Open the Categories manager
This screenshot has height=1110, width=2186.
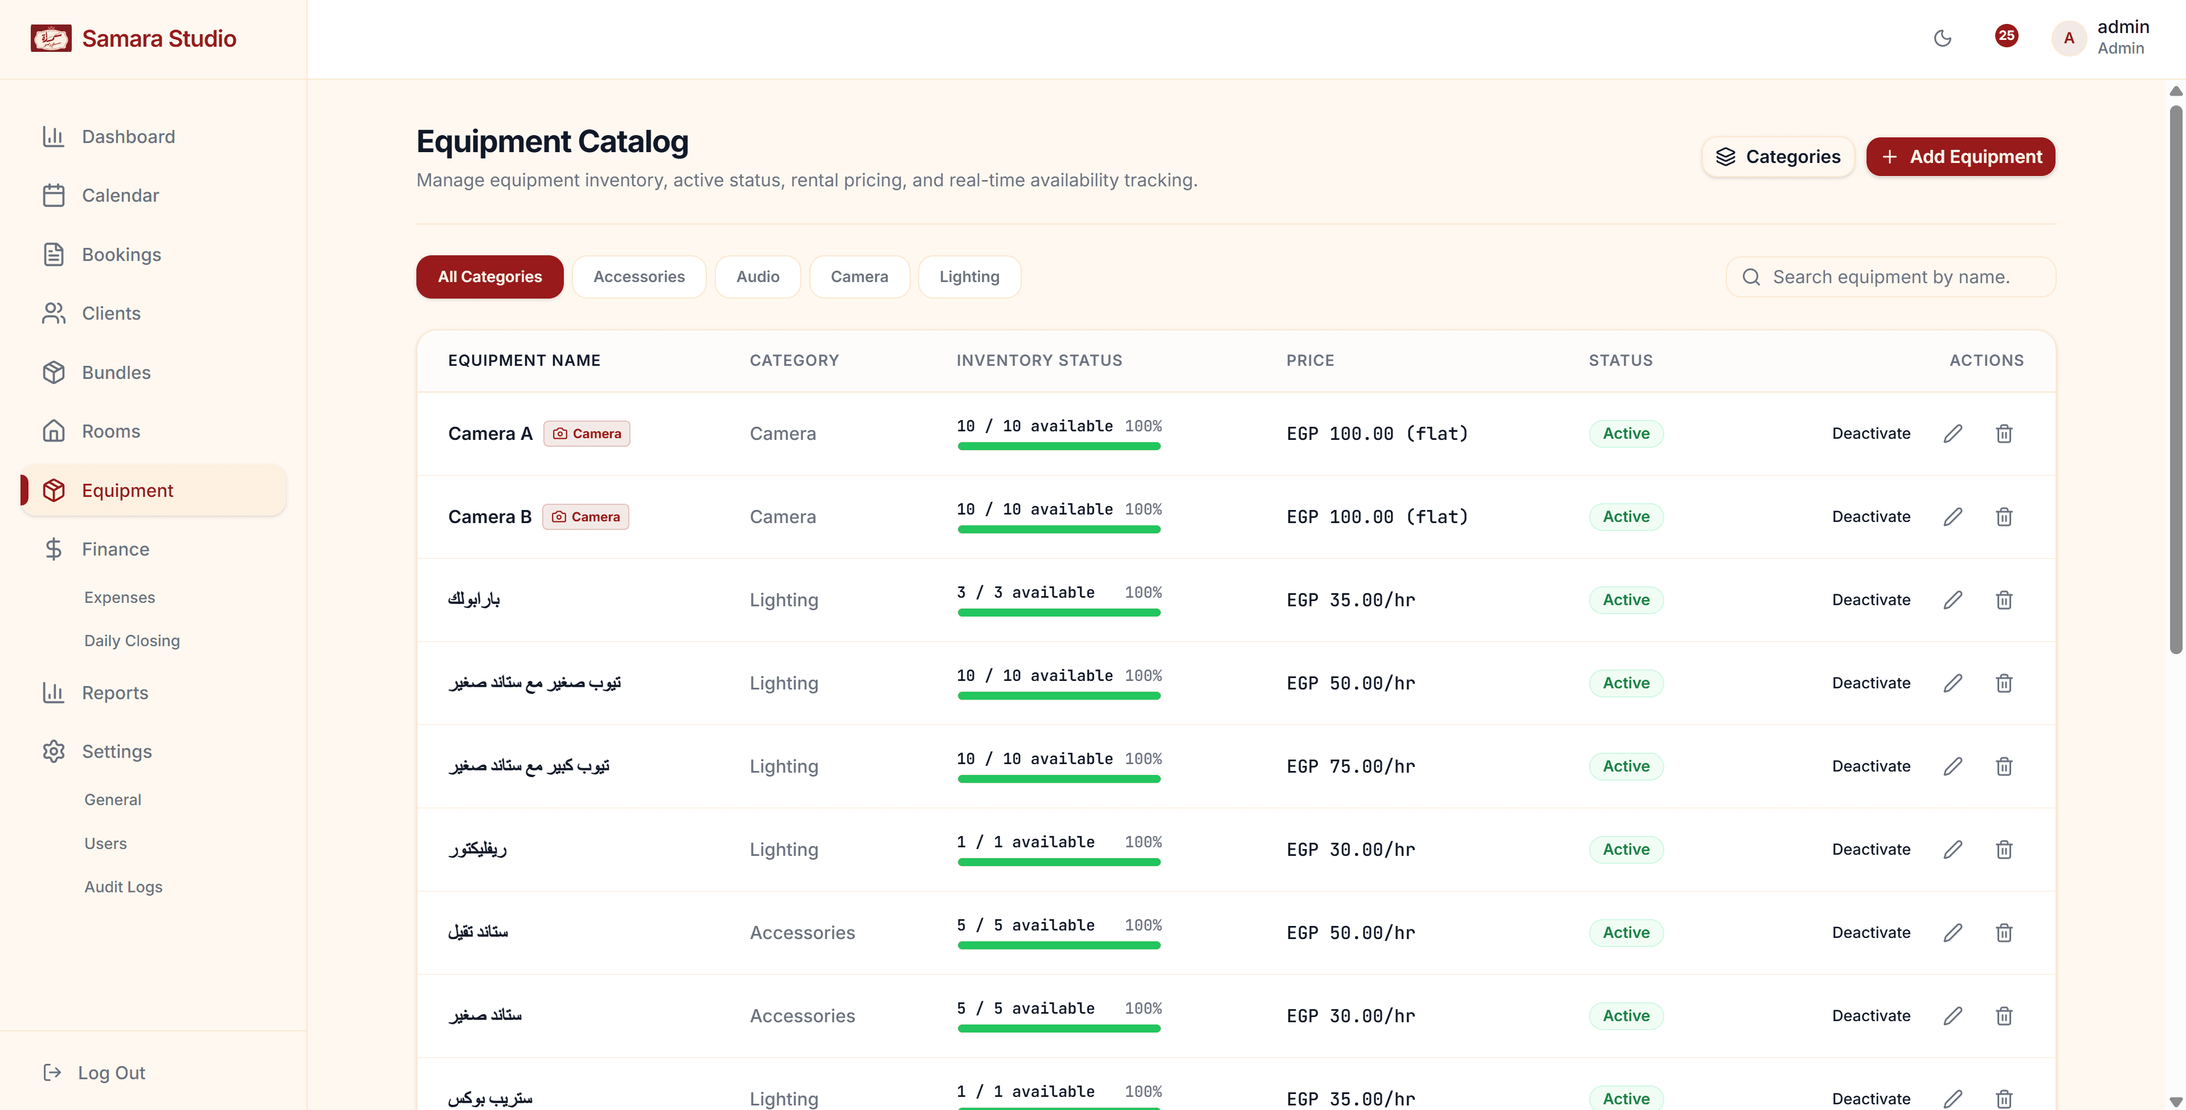[x=1778, y=157]
